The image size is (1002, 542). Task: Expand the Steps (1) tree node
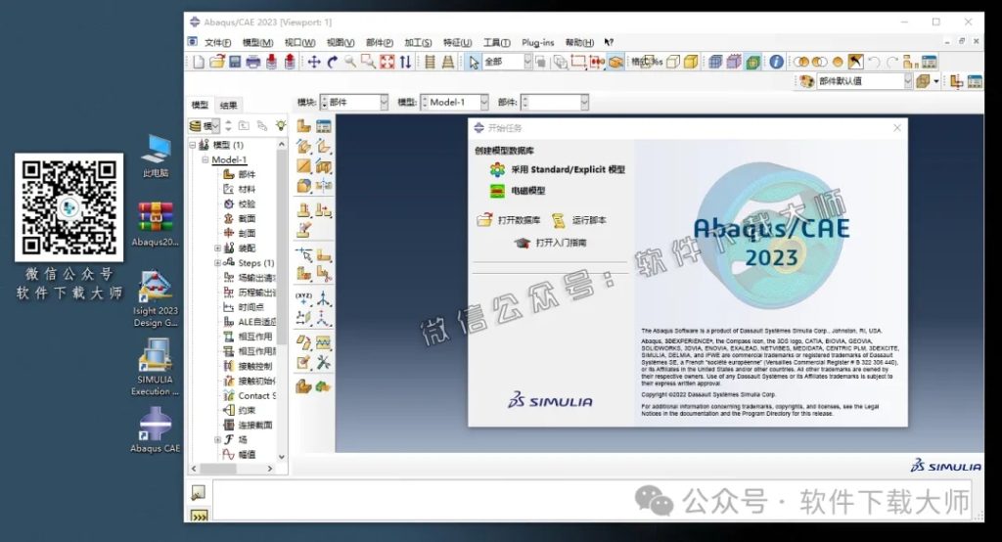pos(217,263)
